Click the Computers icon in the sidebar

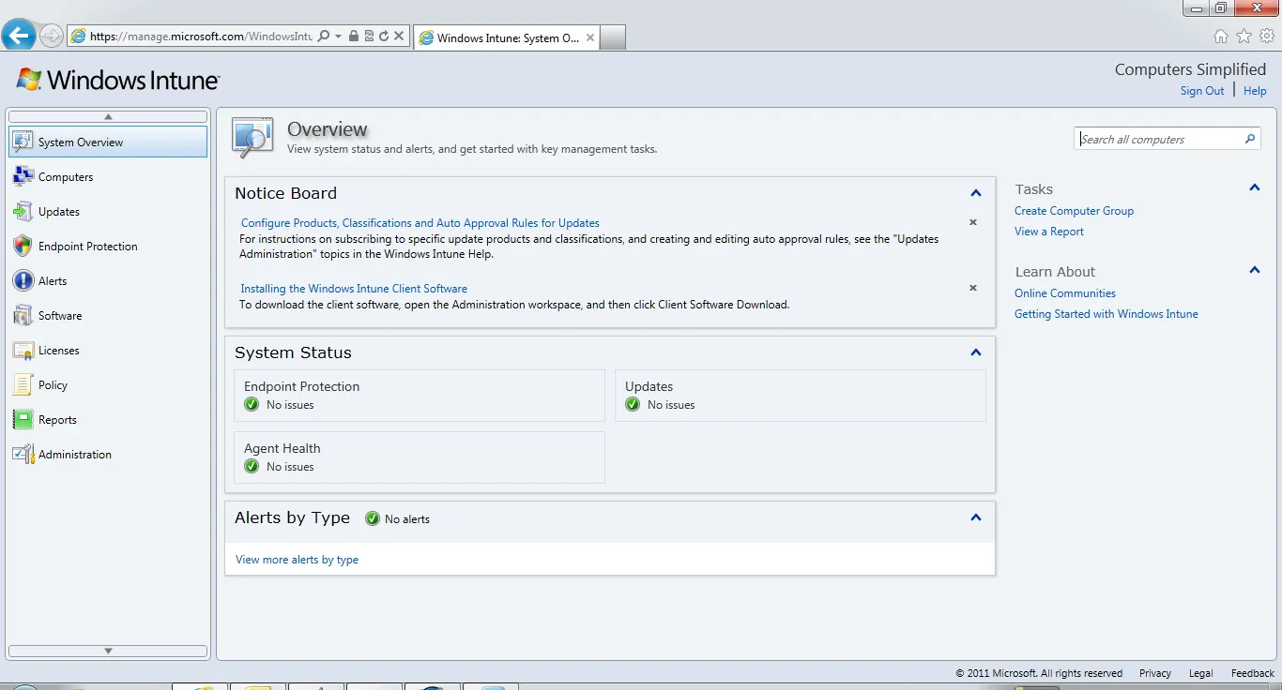pos(23,176)
